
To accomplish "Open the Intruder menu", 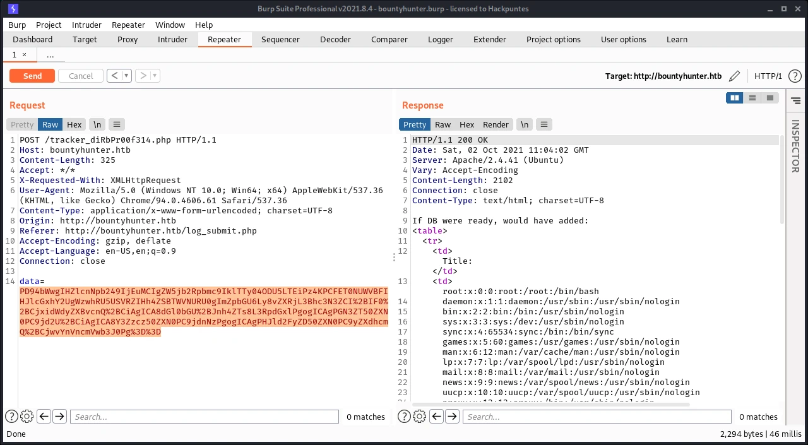I will 86,25.
